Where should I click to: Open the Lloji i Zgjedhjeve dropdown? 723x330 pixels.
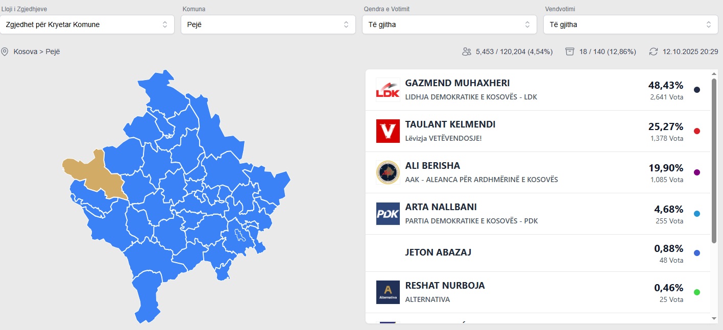click(x=87, y=24)
